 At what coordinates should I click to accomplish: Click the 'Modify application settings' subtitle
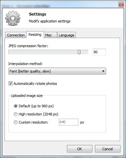[x=50, y=21]
